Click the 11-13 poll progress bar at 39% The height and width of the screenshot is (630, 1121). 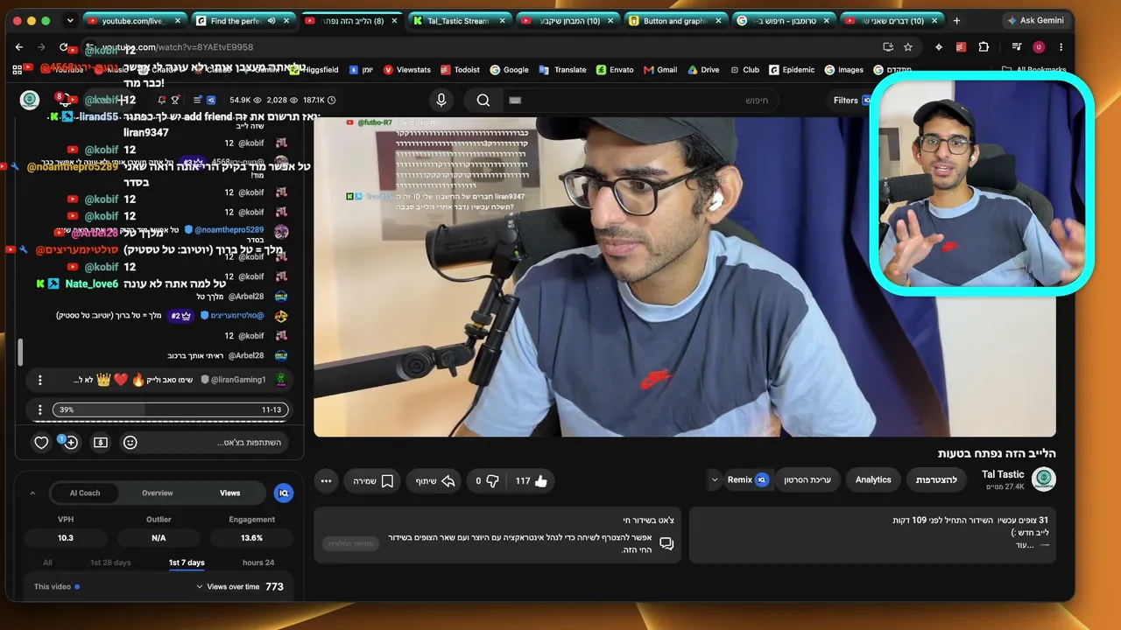click(171, 409)
